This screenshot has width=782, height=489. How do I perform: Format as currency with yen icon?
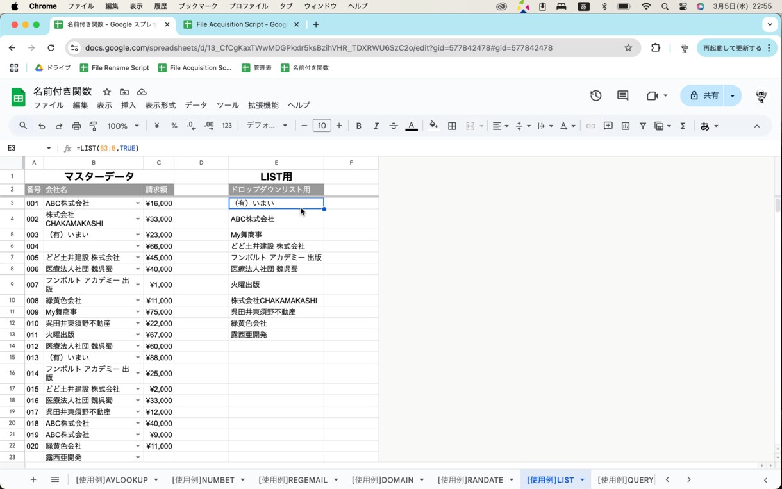(x=156, y=126)
